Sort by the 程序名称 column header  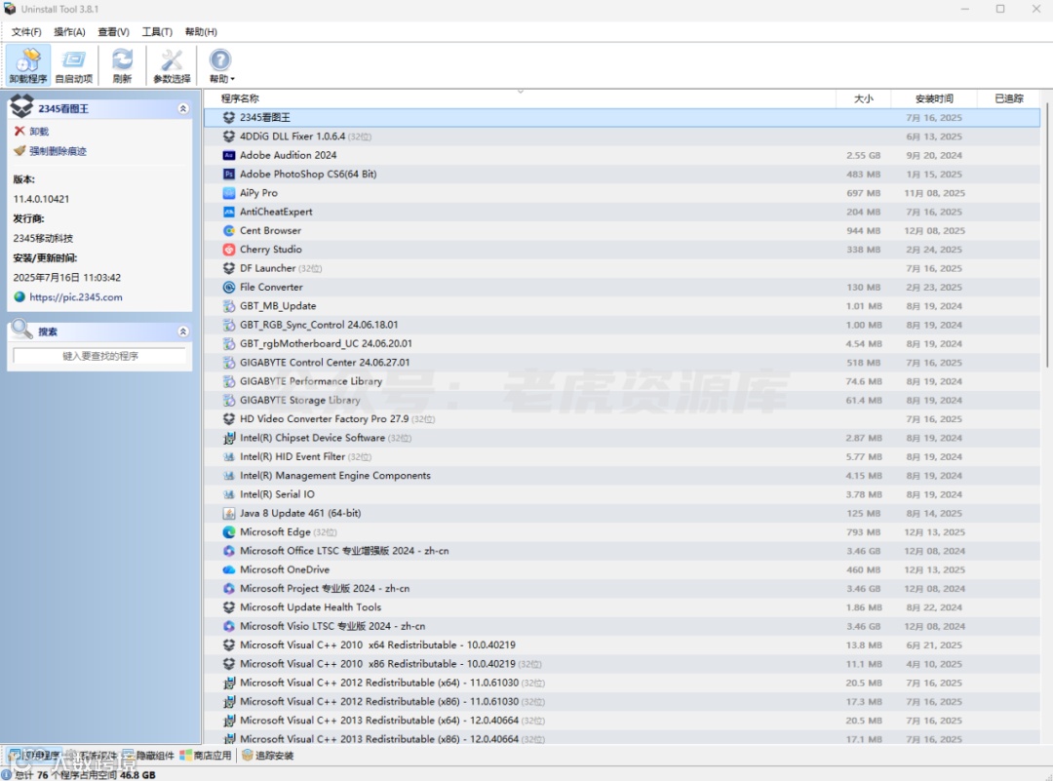pyautogui.click(x=520, y=98)
